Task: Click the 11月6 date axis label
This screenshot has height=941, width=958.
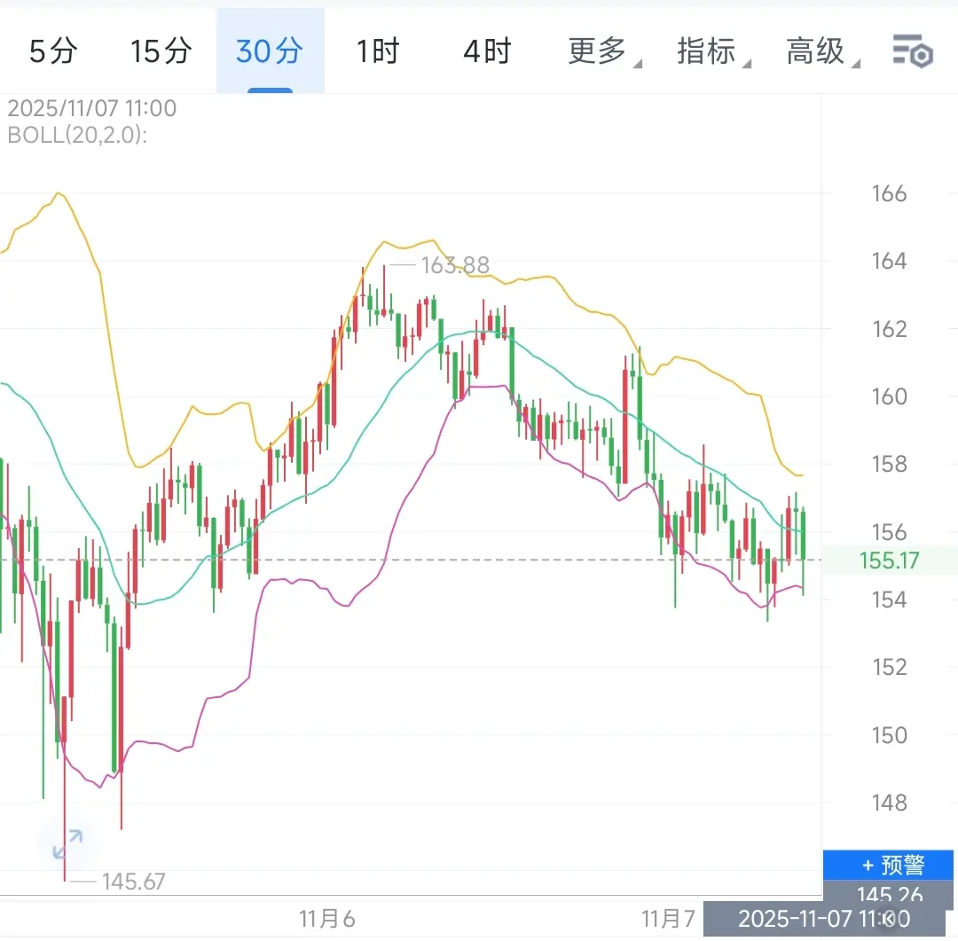Action: 326,919
